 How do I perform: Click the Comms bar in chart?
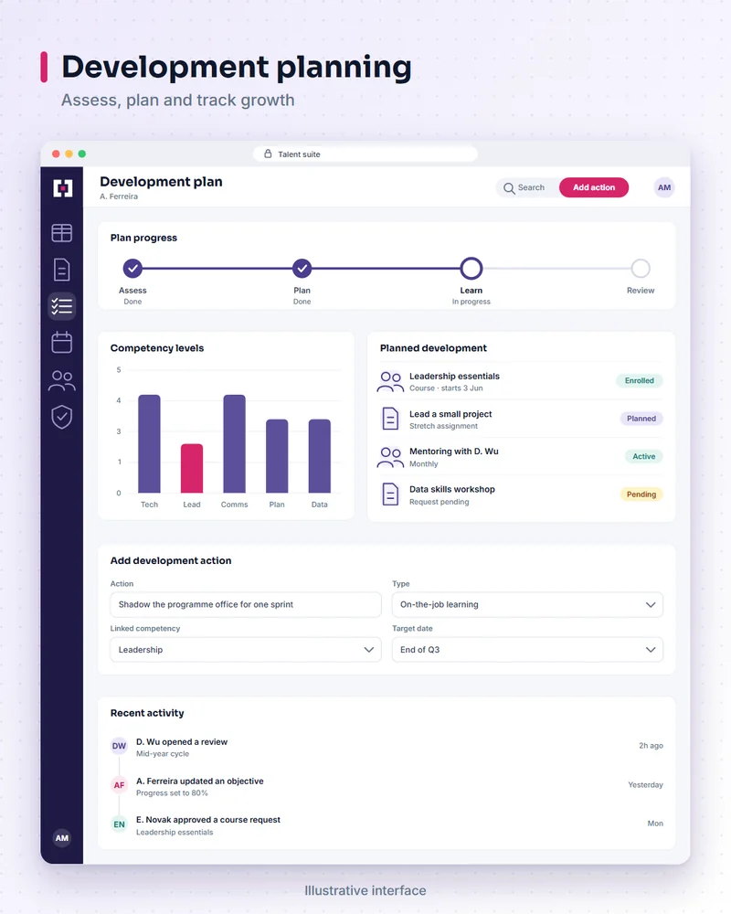pos(234,443)
